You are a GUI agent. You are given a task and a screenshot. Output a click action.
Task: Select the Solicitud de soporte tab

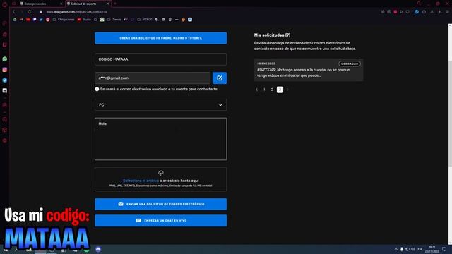click(x=85, y=4)
